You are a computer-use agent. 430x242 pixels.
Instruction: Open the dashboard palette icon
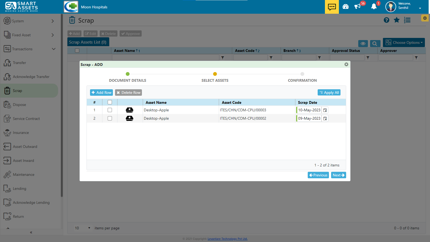(x=346, y=7)
